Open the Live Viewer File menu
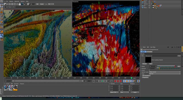Screen dimensions: 183x100 7,1
